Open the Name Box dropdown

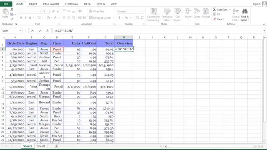pos(20,30)
